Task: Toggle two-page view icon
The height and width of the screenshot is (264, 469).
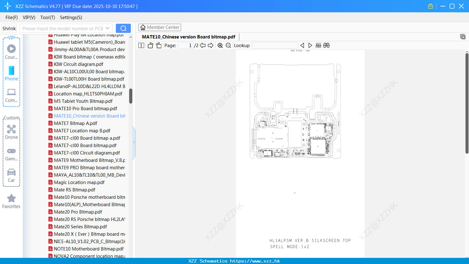Action: [x=141, y=45]
